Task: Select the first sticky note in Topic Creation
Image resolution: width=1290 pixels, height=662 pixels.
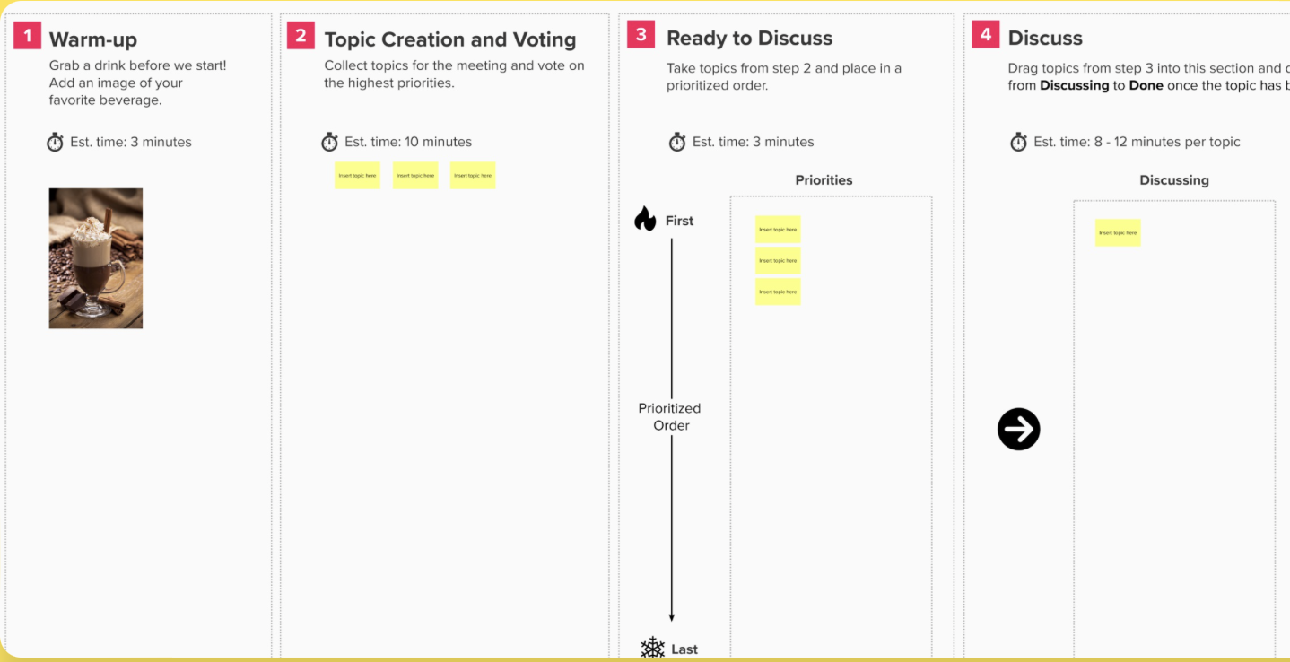Action: pos(357,175)
